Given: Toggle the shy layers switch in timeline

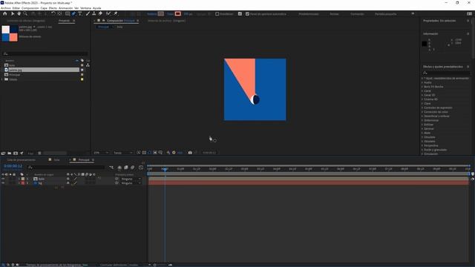Looking at the screenshot, I should click(x=119, y=167).
